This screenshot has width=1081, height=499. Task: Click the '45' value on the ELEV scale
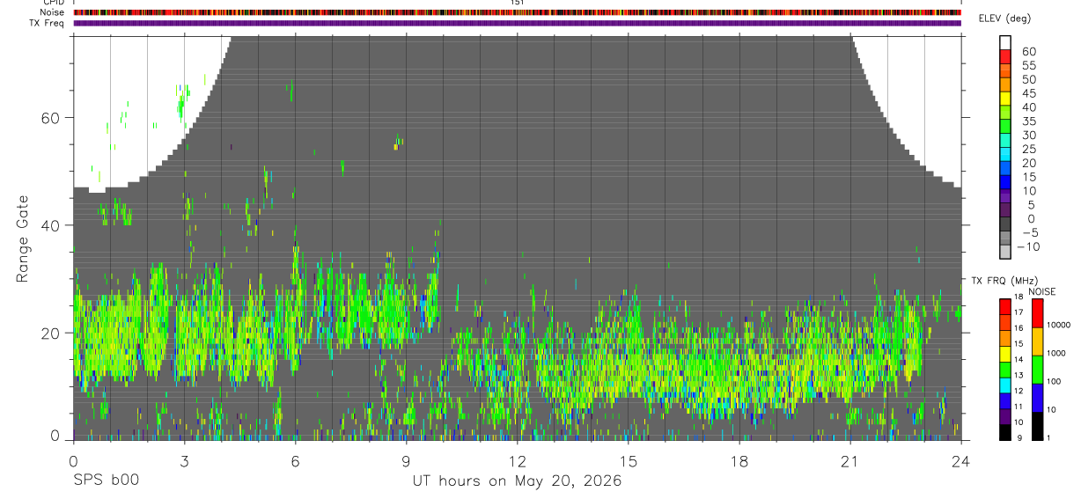click(1028, 93)
